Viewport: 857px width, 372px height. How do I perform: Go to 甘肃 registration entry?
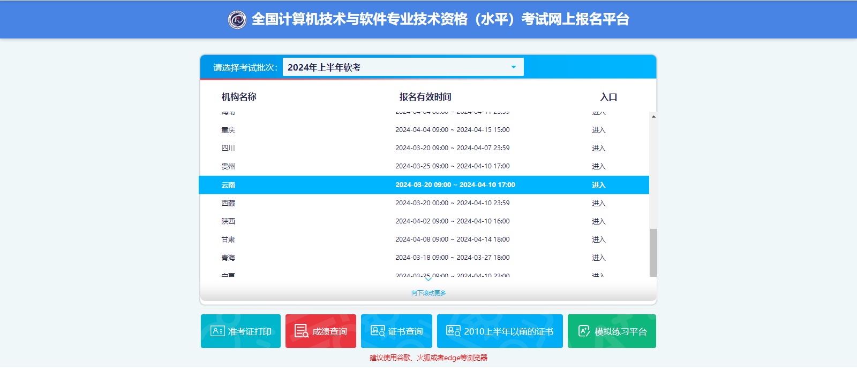pos(598,239)
